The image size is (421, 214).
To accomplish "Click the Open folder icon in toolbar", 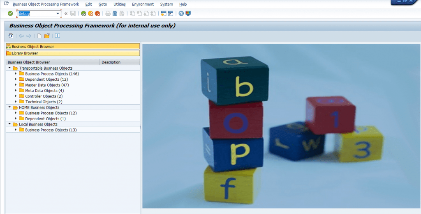I will (x=47, y=36).
